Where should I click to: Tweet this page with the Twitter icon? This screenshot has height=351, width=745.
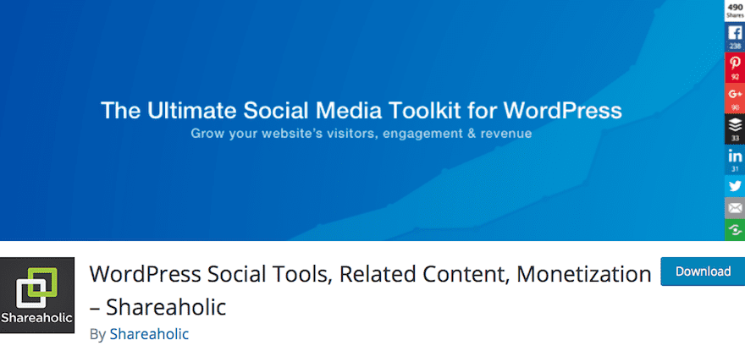coord(735,186)
